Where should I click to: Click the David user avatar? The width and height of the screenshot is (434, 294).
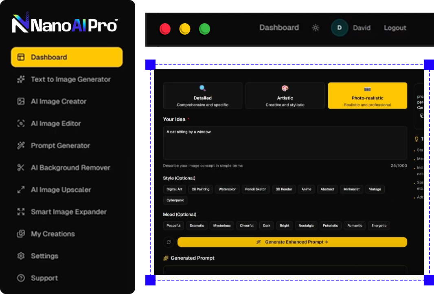(340, 28)
